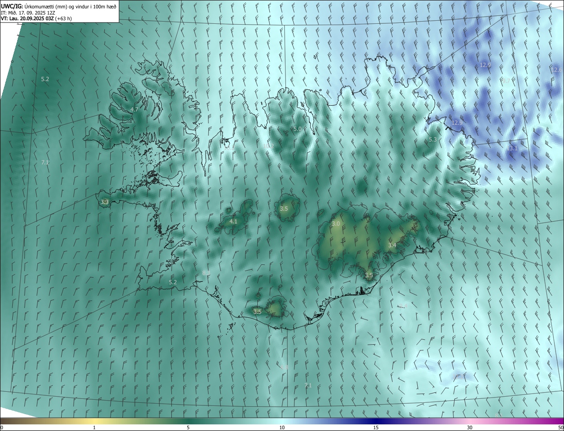Click the colour scale's 1 tick label
The height and width of the screenshot is (431, 564).
94,427
